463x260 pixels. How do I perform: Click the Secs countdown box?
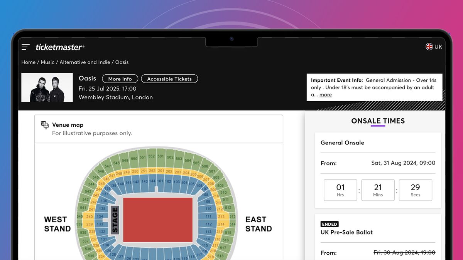click(x=416, y=190)
